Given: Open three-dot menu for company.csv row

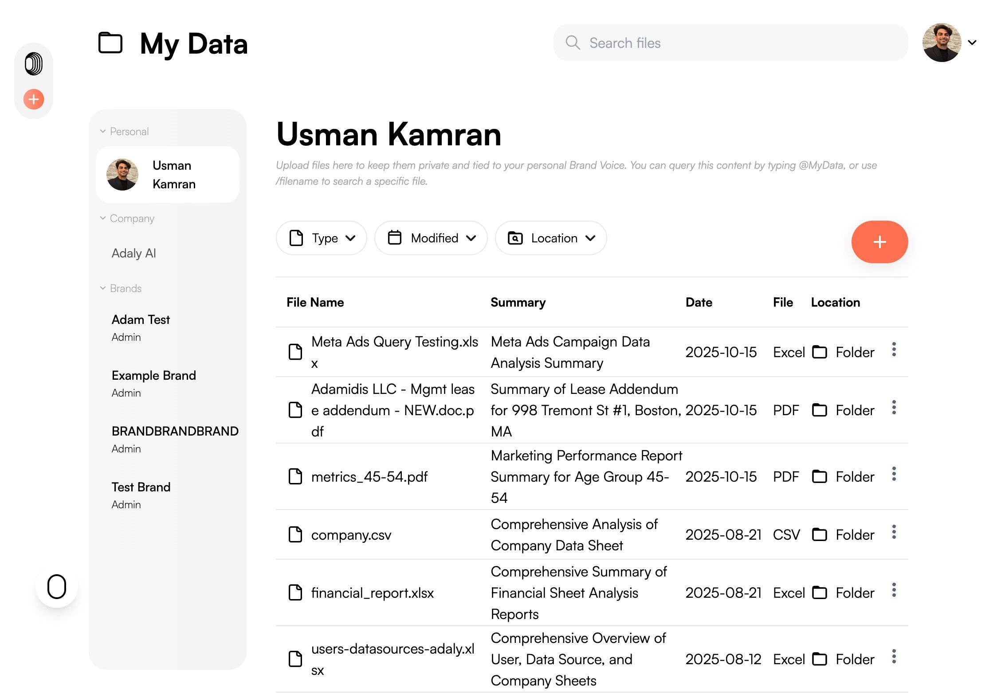Looking at the screenshot, I should pos(894,532).
